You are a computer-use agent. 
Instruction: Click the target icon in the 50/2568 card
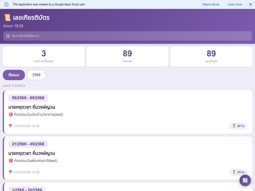point(10,115)
